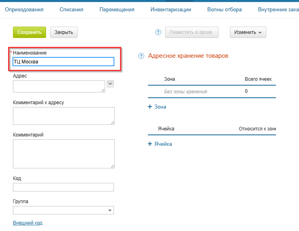Open the Инвентаризации tab
The width and height of the screenshot is (299, 231).
pyautogui.click(x=171, y=9)
